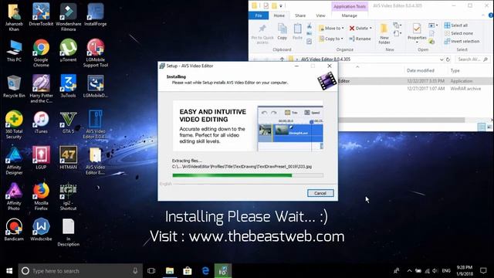Open Delete dropdown in Explorer ribbon
494x278 pixels.
pos(360,29)
